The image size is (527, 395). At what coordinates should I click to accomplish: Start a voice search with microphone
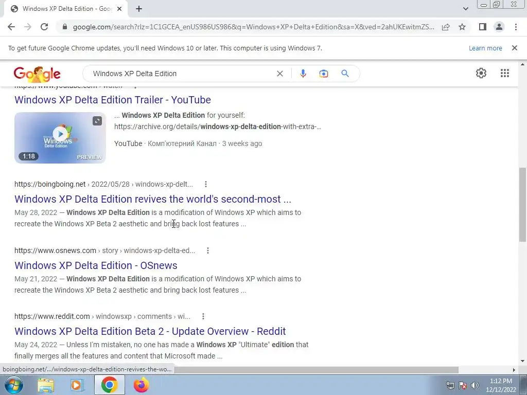tap(303, 74)
